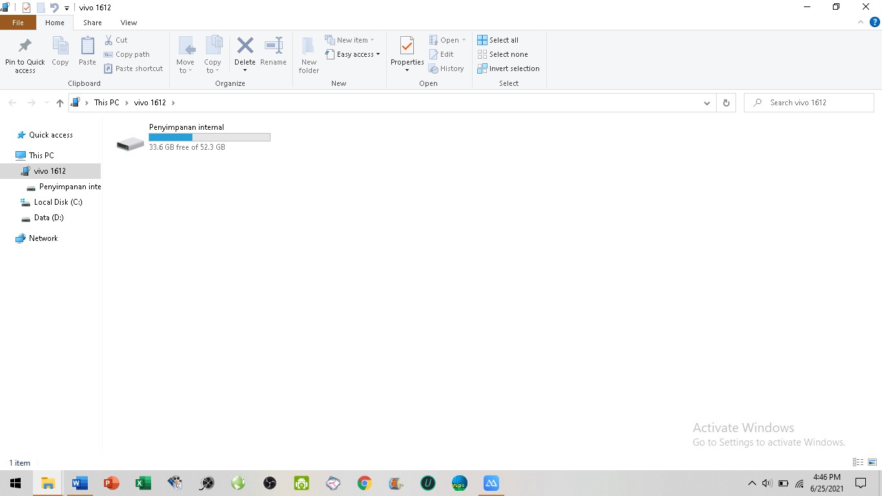Open Recent locations dropdown arrow

[46, 103]
